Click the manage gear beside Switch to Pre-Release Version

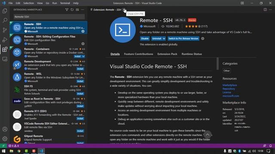pos(202,38)
